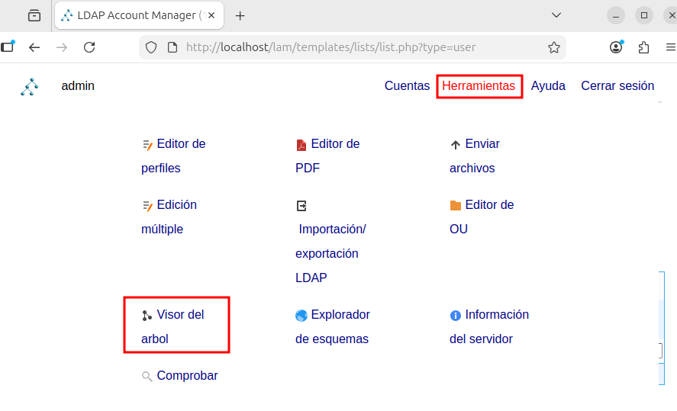677x411 pixels.
Task: Open a new tab with the plus button
Action: pos(240,16)
